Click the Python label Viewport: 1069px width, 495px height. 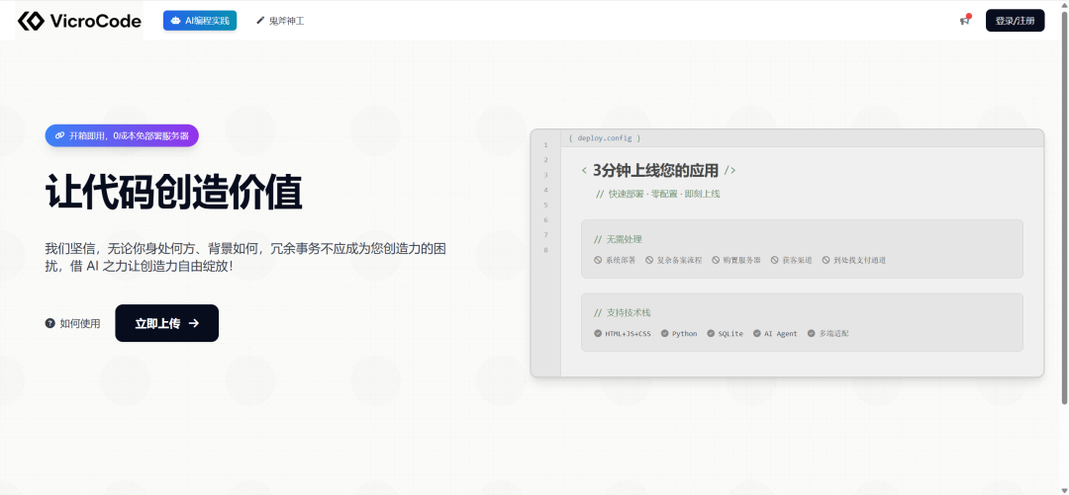click(685, 334)
